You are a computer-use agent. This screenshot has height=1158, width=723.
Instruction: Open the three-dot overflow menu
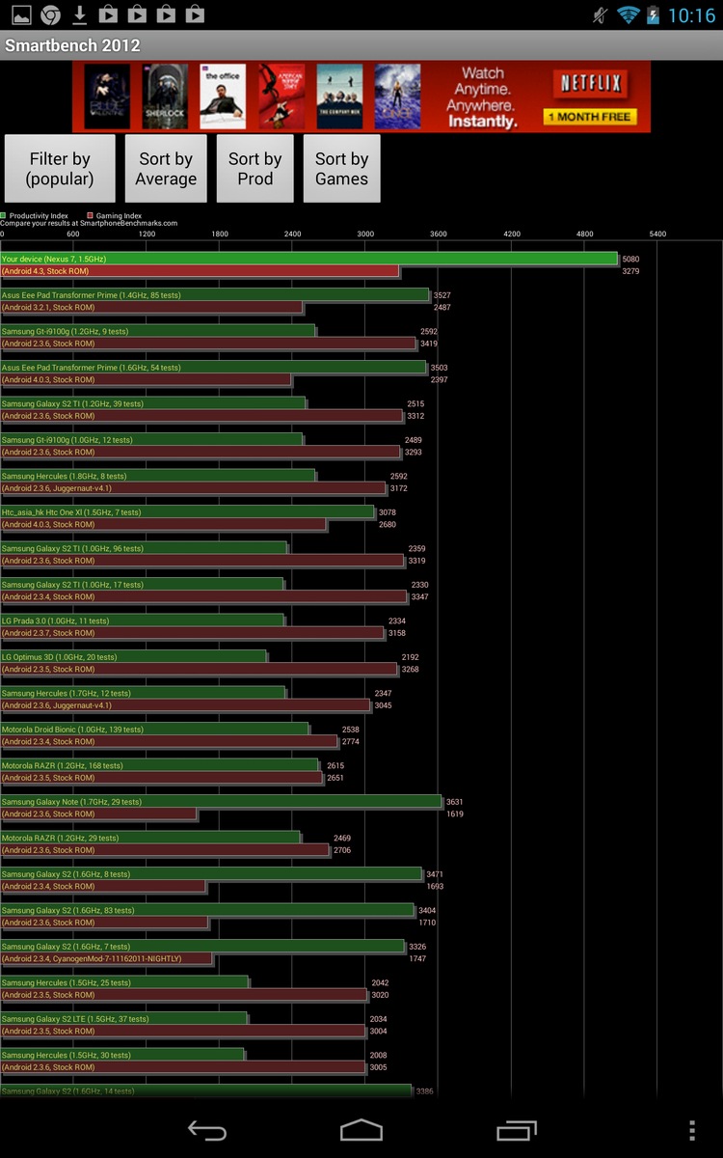[x=692, y=1130]
